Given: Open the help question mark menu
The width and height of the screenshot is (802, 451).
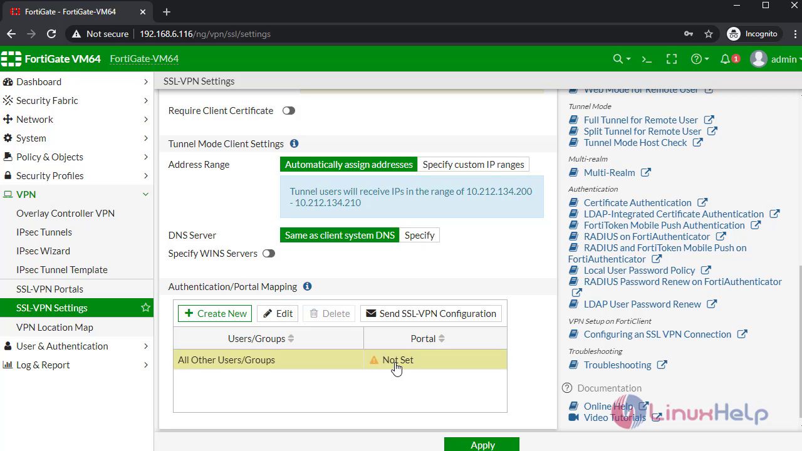Looking at the screenshot, I should [699, 59].
